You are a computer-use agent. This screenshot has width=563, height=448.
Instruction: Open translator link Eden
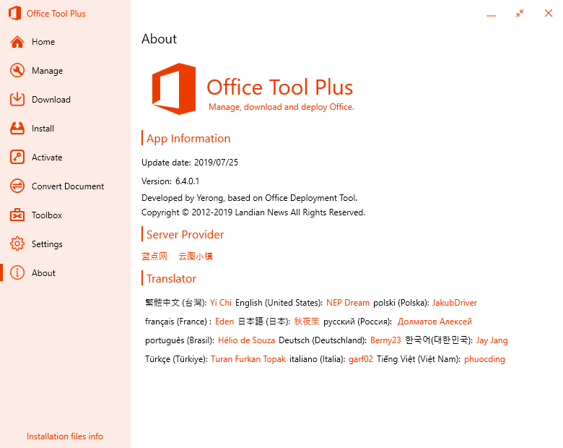point(224,321)
